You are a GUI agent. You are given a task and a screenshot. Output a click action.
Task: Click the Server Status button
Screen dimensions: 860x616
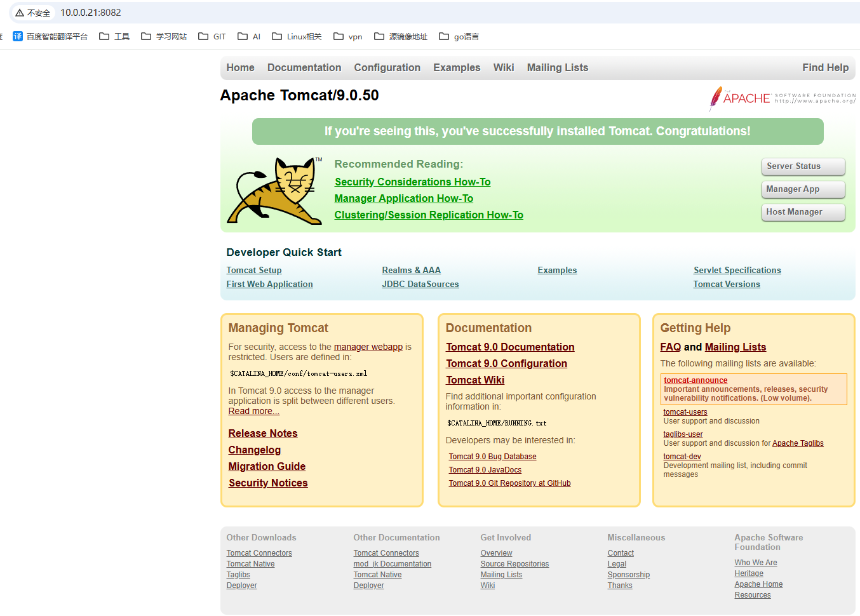coord(803,166)
